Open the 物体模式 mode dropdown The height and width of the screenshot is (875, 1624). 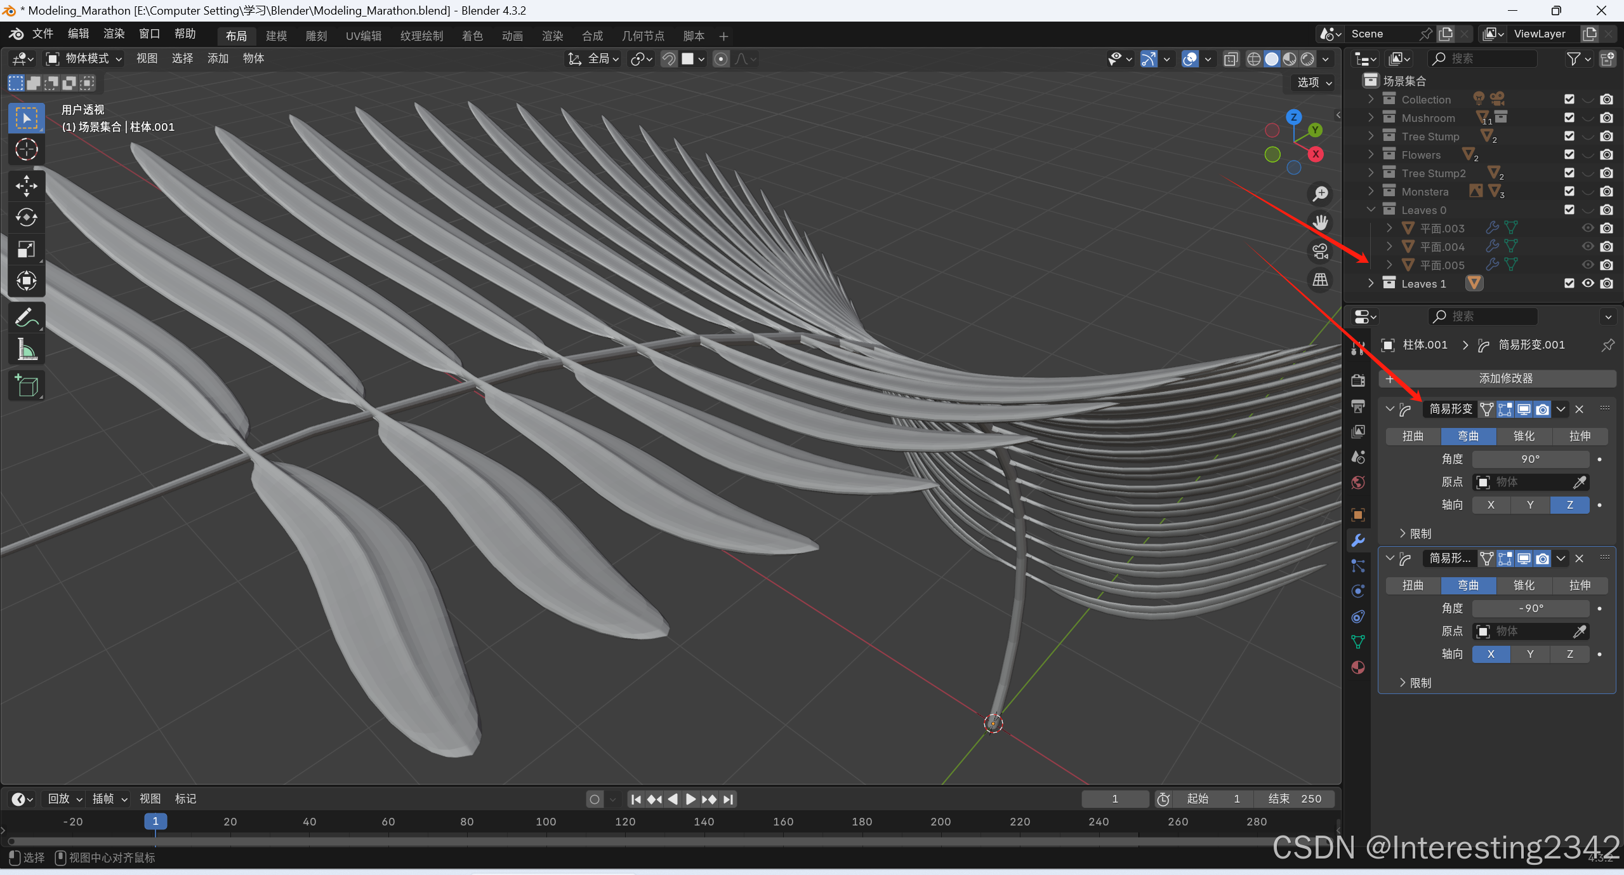84,58
